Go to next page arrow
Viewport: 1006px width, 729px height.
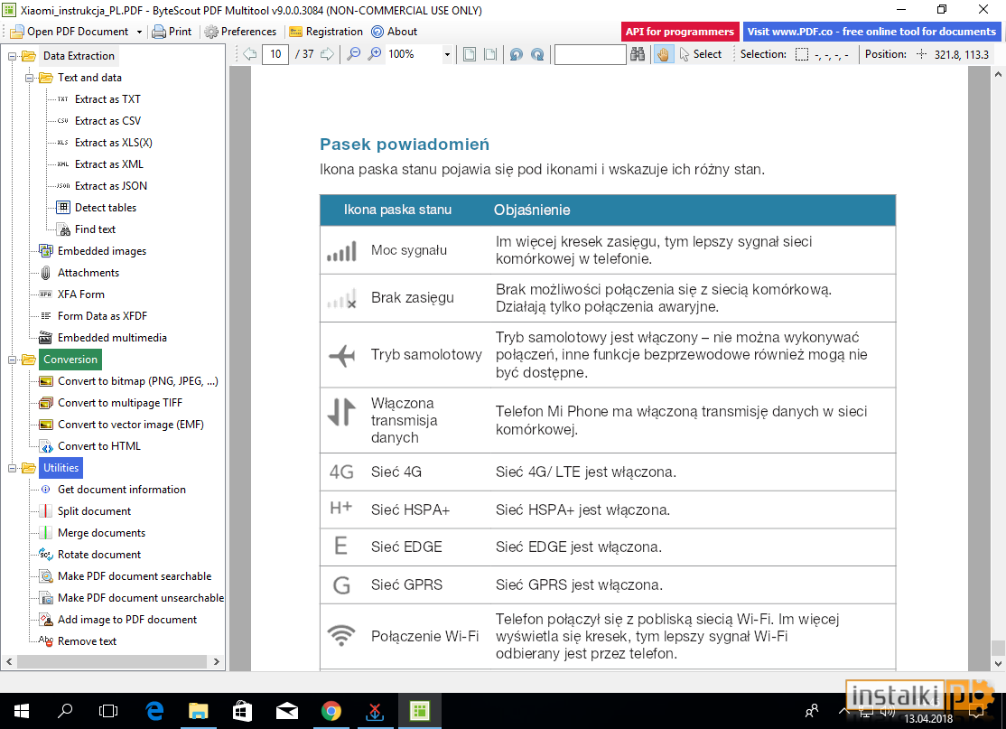[327, 54]
